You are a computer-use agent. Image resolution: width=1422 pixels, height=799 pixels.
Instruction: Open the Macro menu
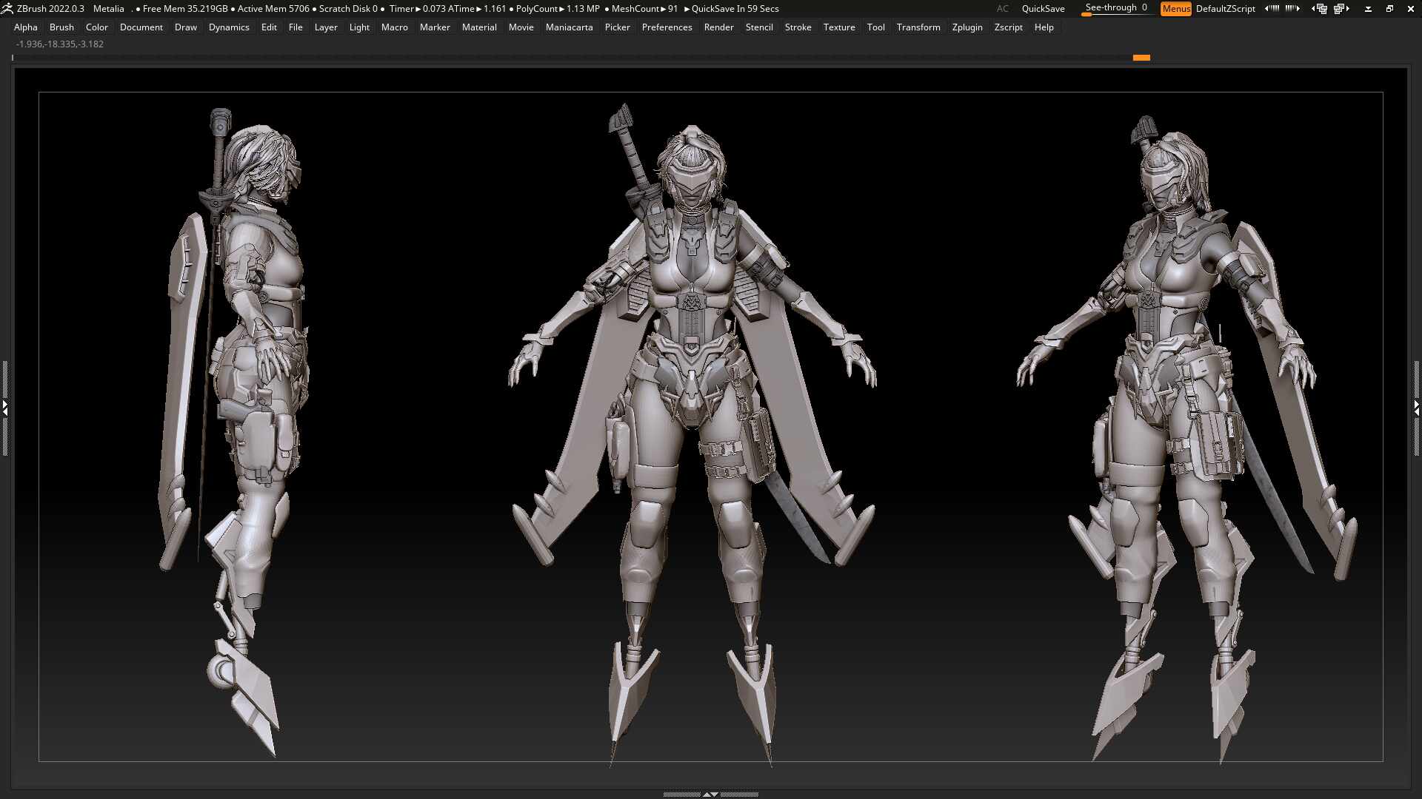tap(394, 27)
